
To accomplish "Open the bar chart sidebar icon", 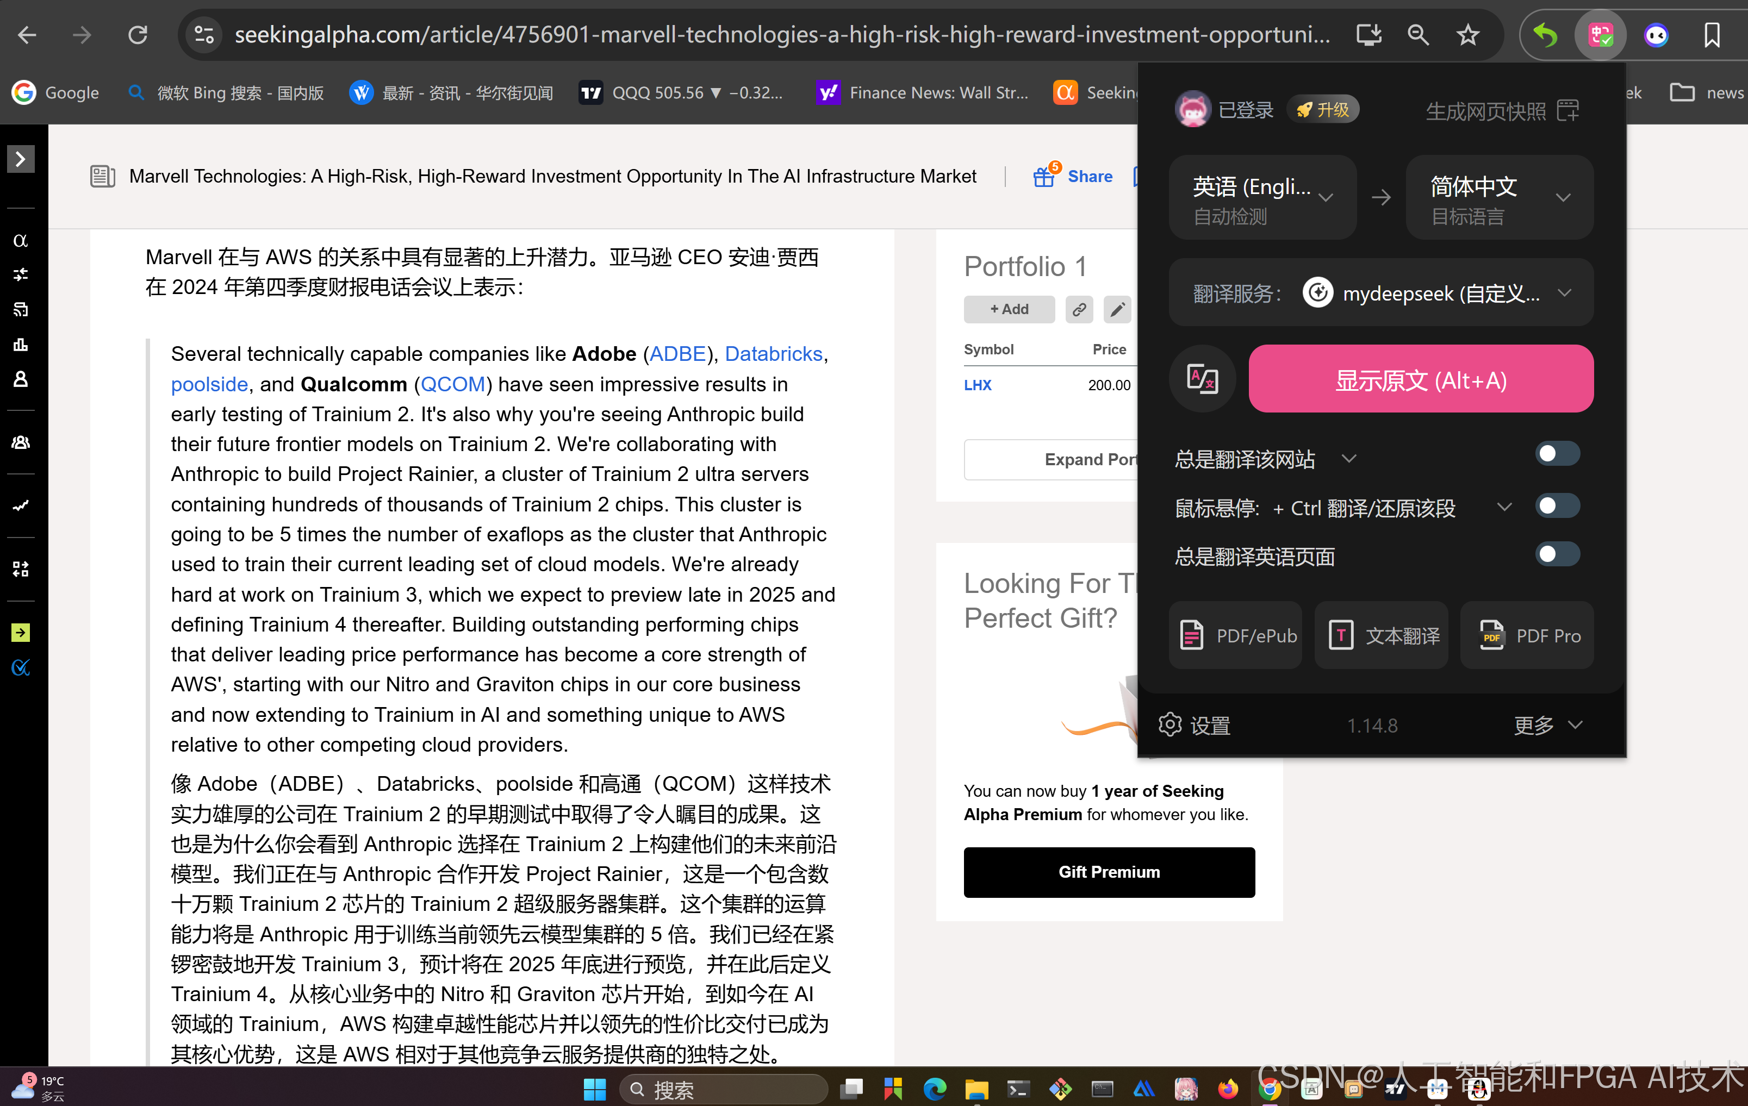I will click(x=20, y=345).
